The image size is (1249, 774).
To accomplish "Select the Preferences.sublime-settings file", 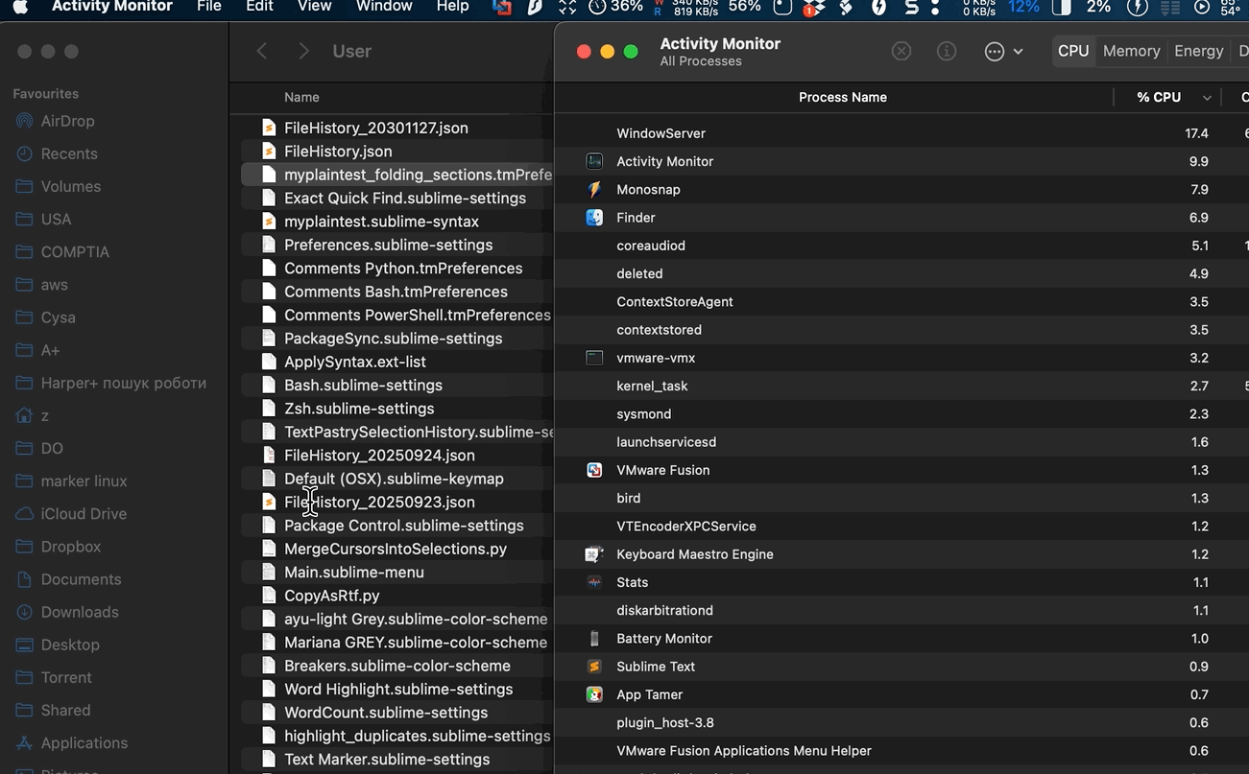I will [388, 245].
